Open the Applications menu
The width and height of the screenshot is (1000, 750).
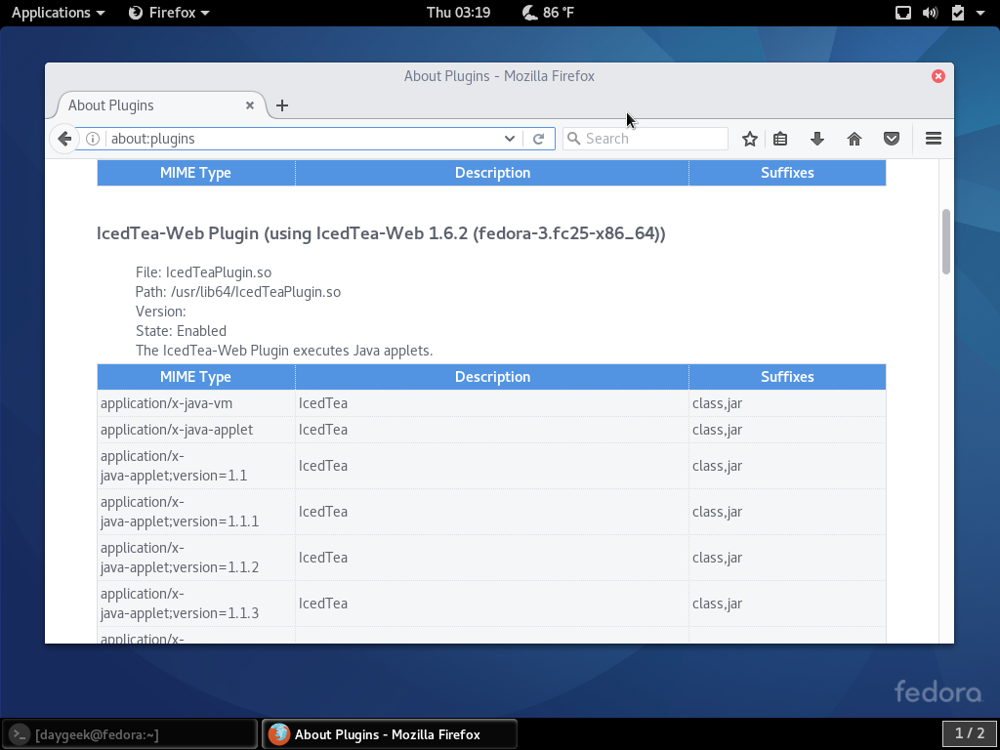tap(58, 13)
